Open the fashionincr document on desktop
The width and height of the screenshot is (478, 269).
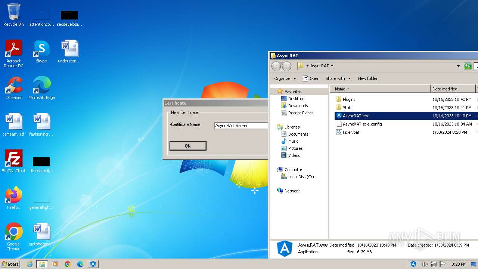pos(41,125)
